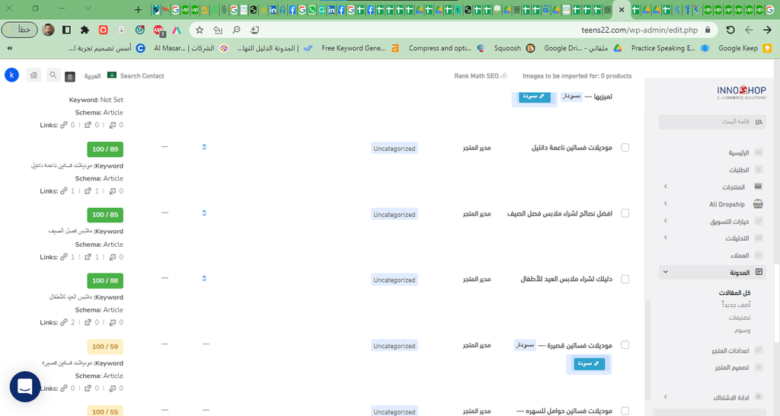Expand the Ali Dropship submenu arrow
780x416 pixels.
click(666, 203)
